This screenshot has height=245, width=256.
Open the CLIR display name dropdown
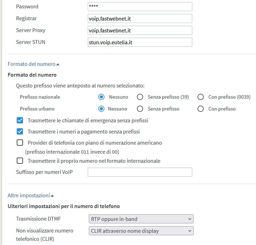point(141,231)
